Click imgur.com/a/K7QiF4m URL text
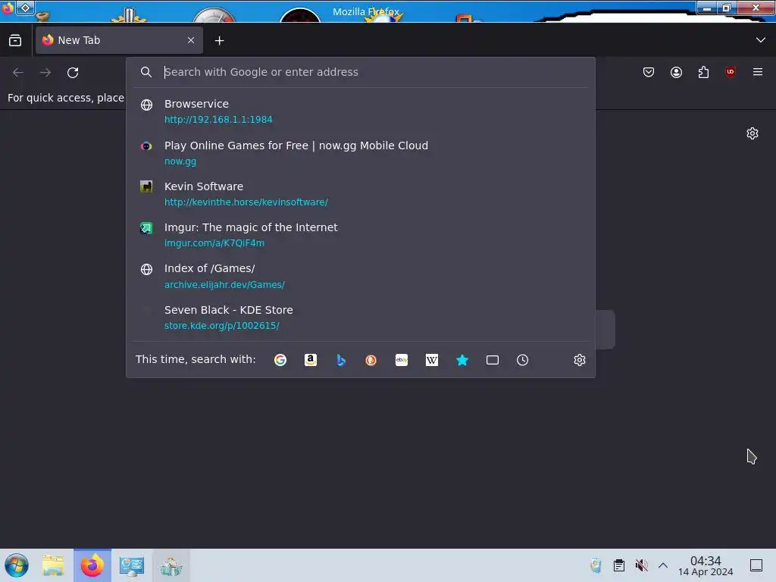 pyautogui.click(x=214, y=243)
